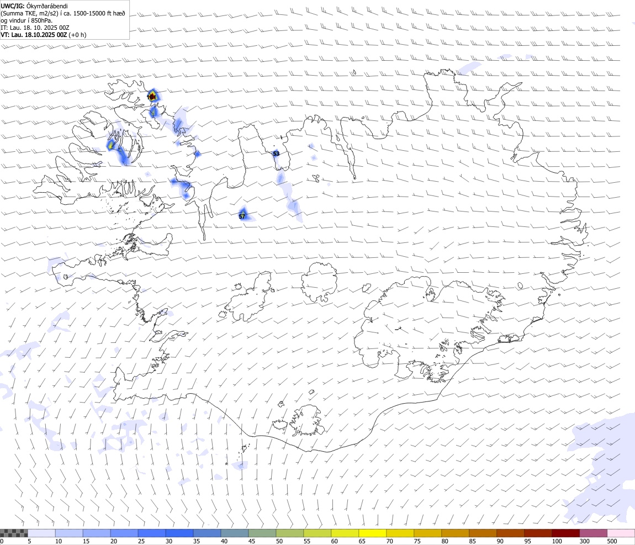The image size is (635, 545).
Task: Select the 80–85 legend color swatch
Action: [x=455, y=533]
